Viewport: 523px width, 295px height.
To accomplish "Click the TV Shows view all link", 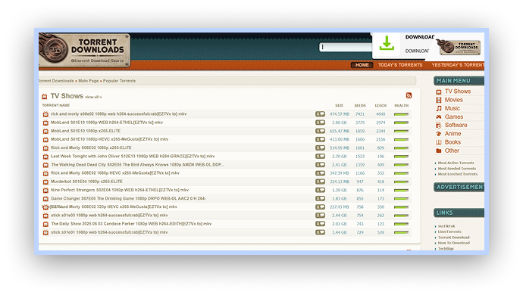I will [x=93, y=98].
